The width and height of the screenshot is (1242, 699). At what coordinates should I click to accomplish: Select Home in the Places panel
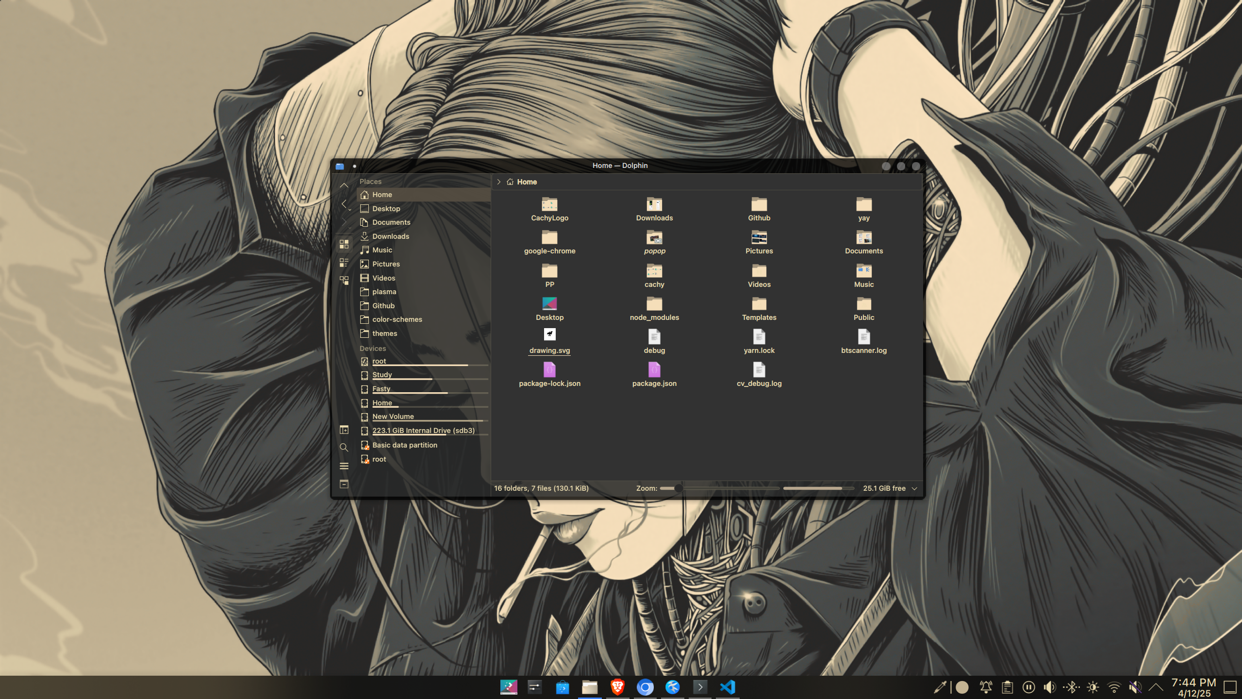click(x=423, y=195)
